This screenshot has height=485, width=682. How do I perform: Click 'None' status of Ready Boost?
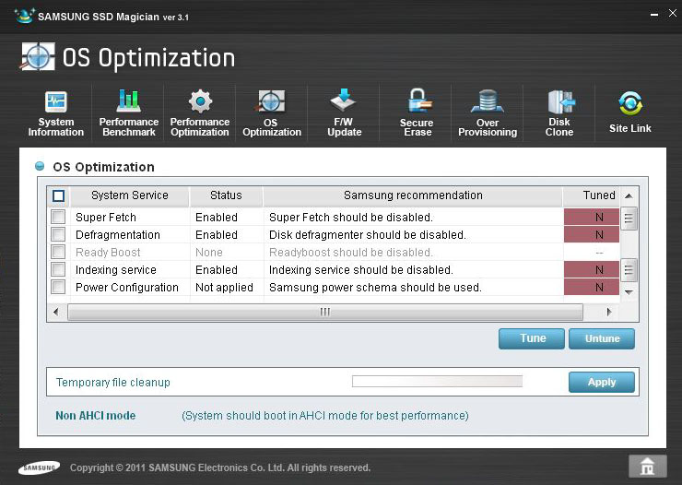[209, 253]
